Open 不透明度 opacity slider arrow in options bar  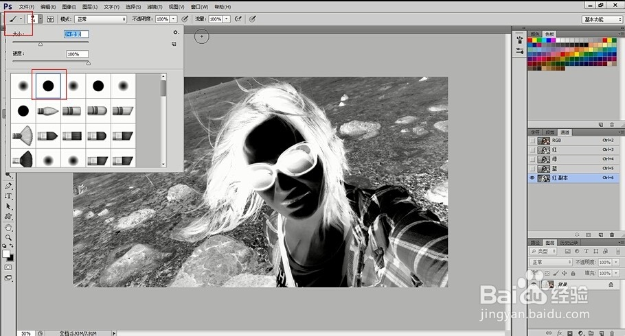tap(173, 19)
